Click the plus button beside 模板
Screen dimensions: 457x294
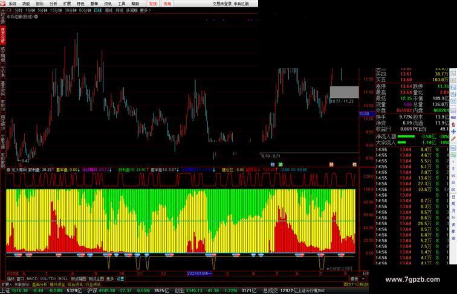(x=363, y=278)
